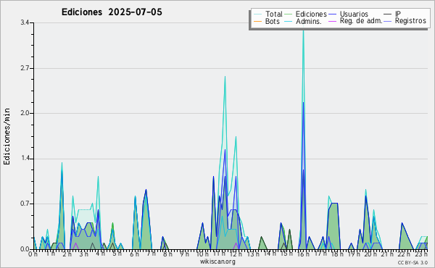This screenshot has height=268, width=435.
Task: Click the 1.4 y-axis value
Action: [25, 159]
